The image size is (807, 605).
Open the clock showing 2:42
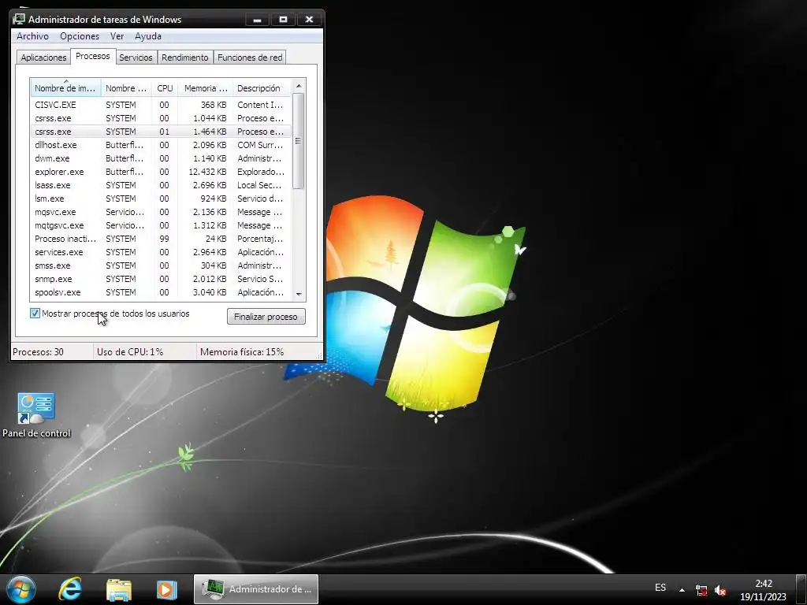[x=763, y=590]
